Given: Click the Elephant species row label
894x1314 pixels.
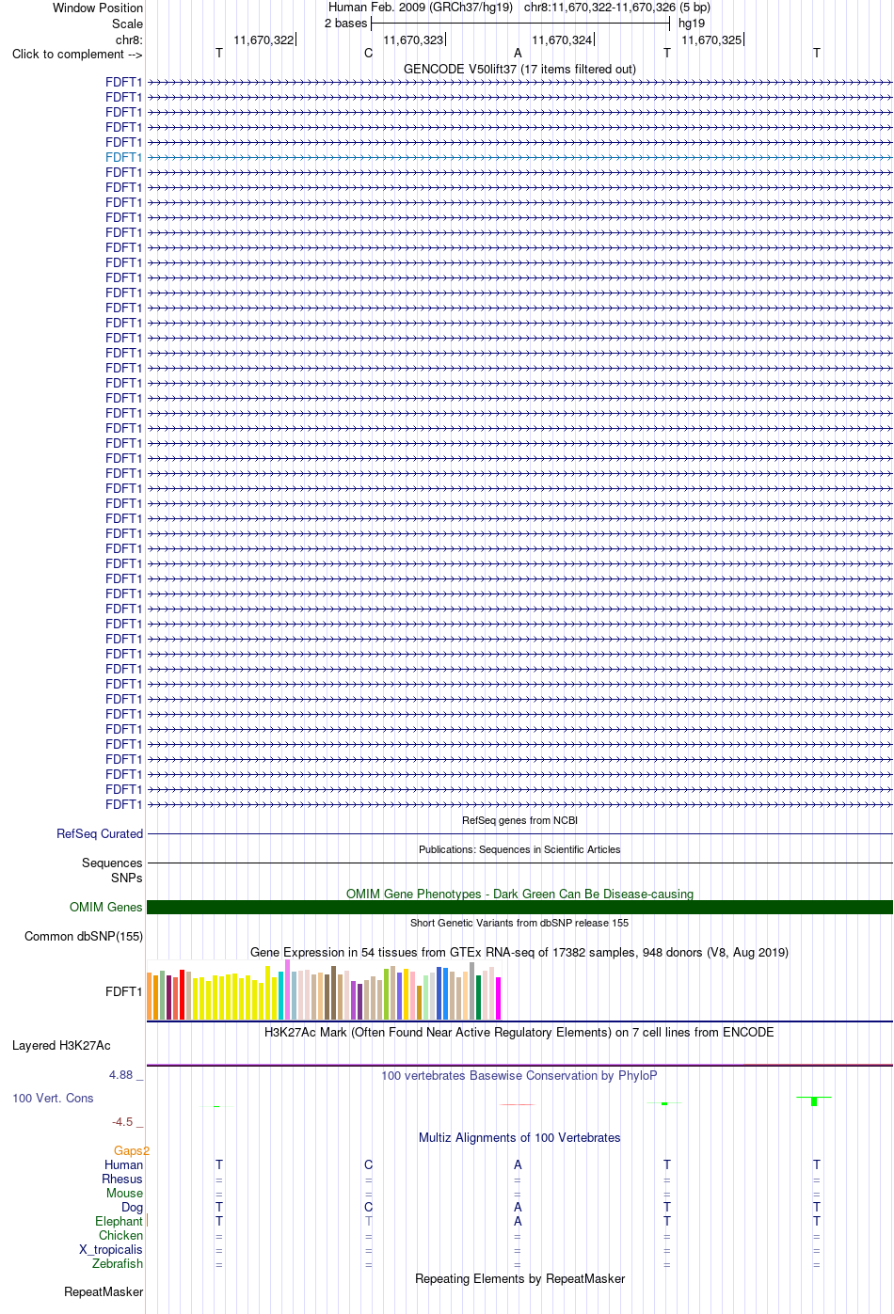Looking at the screenshot, I should pos(120,1221).
